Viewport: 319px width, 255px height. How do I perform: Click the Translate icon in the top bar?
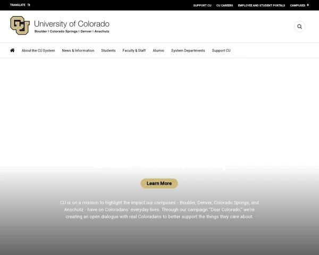pos(29,5)
